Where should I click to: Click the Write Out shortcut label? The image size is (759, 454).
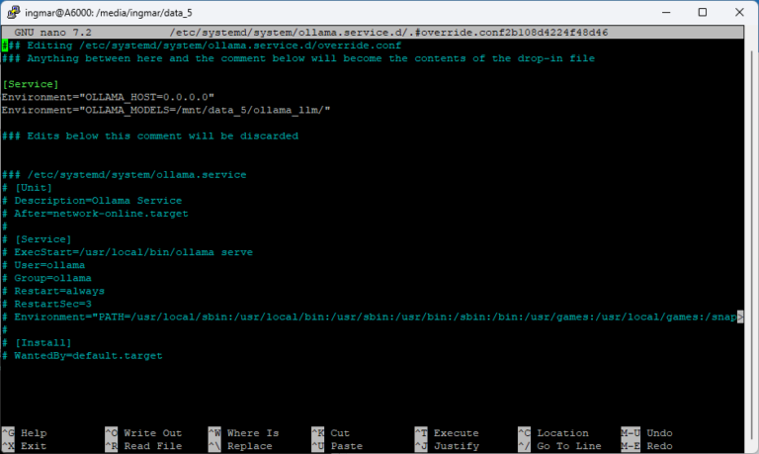(x=152, y=433)
